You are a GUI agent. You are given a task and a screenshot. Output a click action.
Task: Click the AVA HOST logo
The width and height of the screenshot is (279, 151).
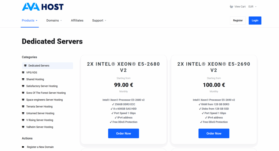coord(43,7)
